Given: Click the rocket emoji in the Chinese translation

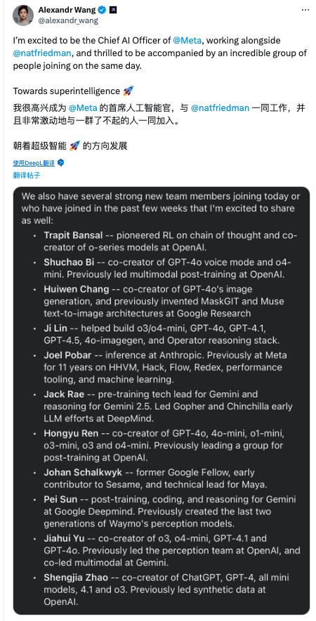Looking at the screenshot, I should coord(74,145).
